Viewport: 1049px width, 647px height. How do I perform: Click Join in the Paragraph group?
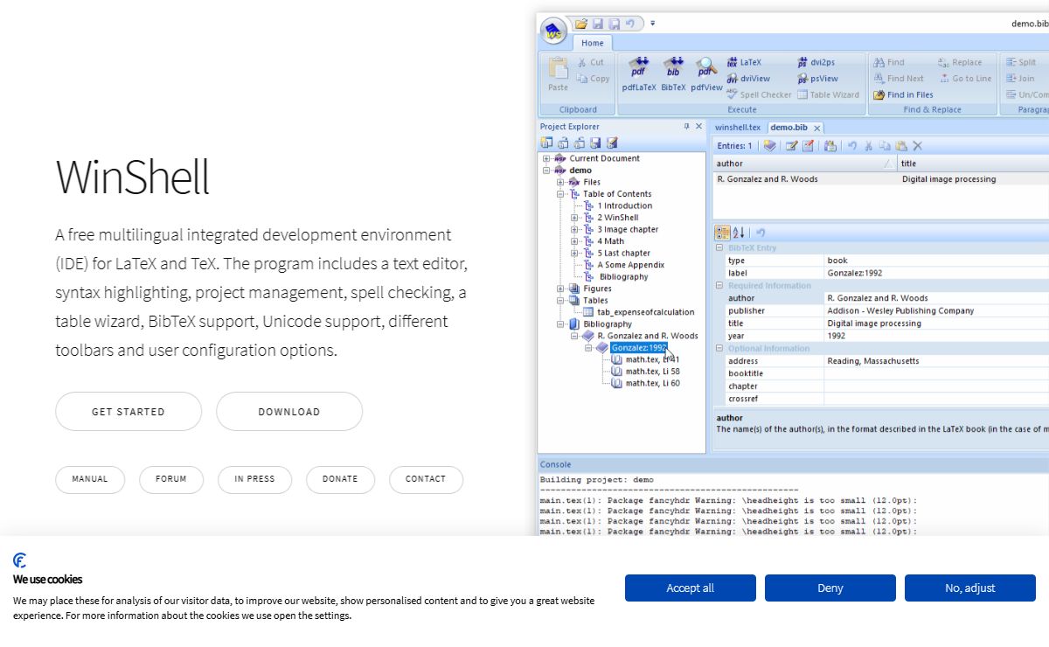click(1019, 79)
